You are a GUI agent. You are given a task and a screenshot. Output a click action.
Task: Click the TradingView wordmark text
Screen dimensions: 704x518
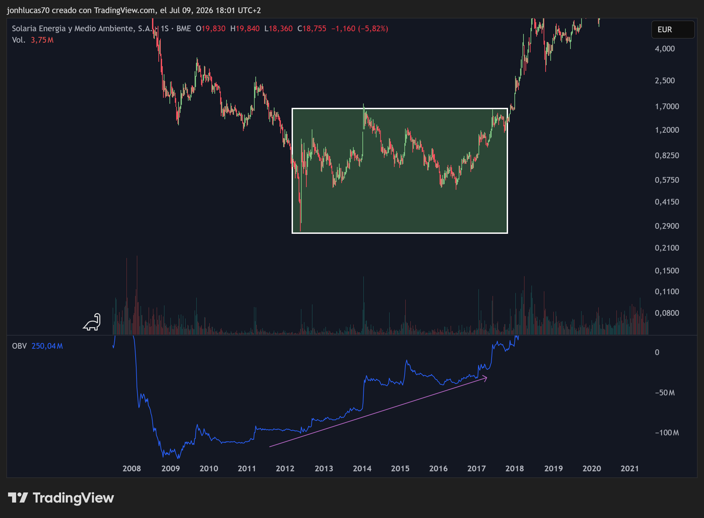coord(73,498)
